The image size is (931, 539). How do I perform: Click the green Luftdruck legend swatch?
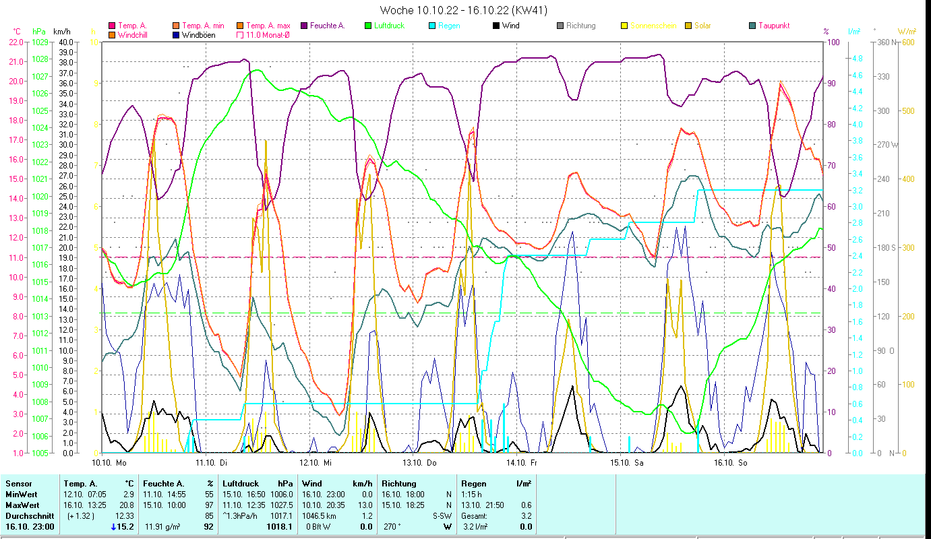click(368, 26)
